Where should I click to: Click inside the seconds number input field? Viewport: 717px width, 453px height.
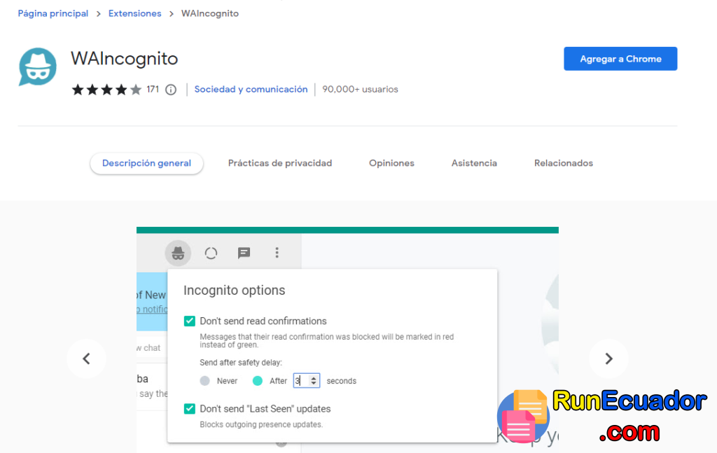pos(300,380)
